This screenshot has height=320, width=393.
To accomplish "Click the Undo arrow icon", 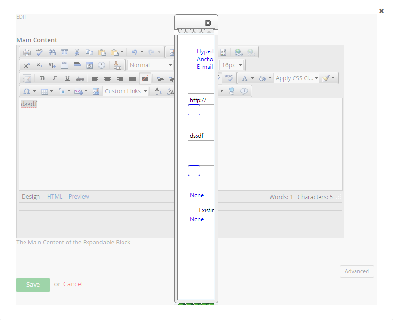I will click(x=135, y=52).
